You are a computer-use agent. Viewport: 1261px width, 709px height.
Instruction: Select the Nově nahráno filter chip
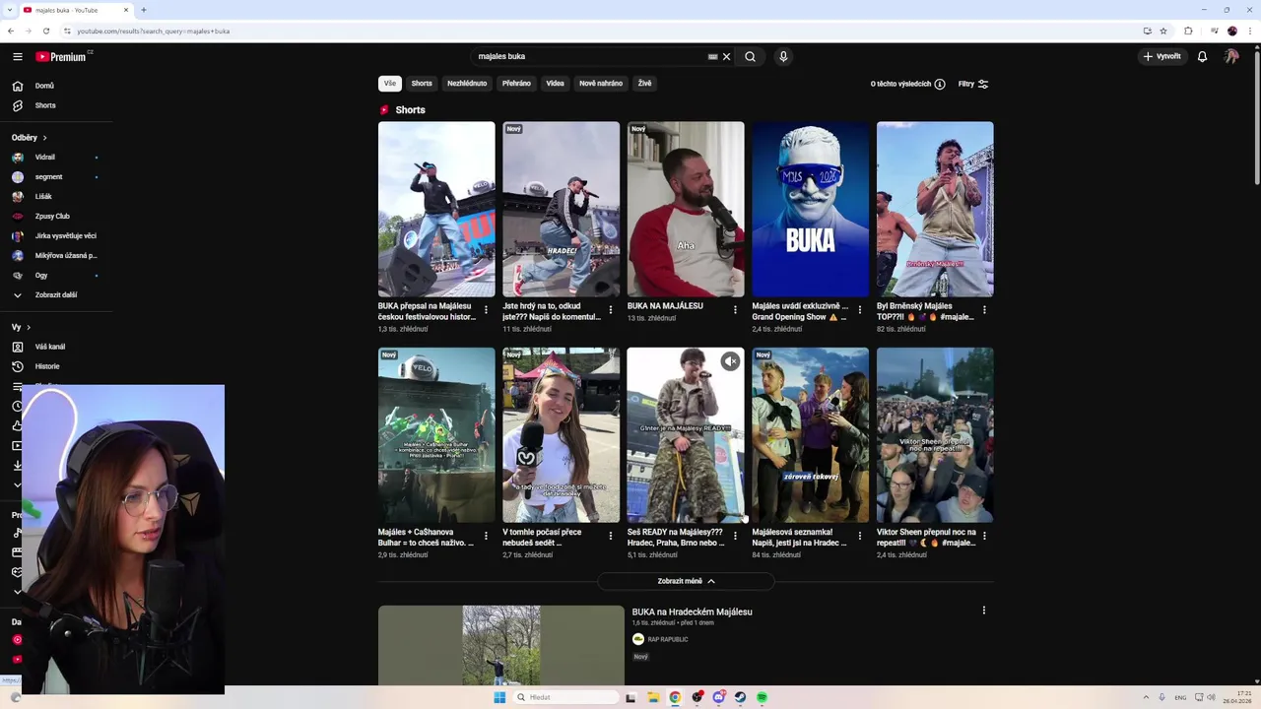[601, 84]
